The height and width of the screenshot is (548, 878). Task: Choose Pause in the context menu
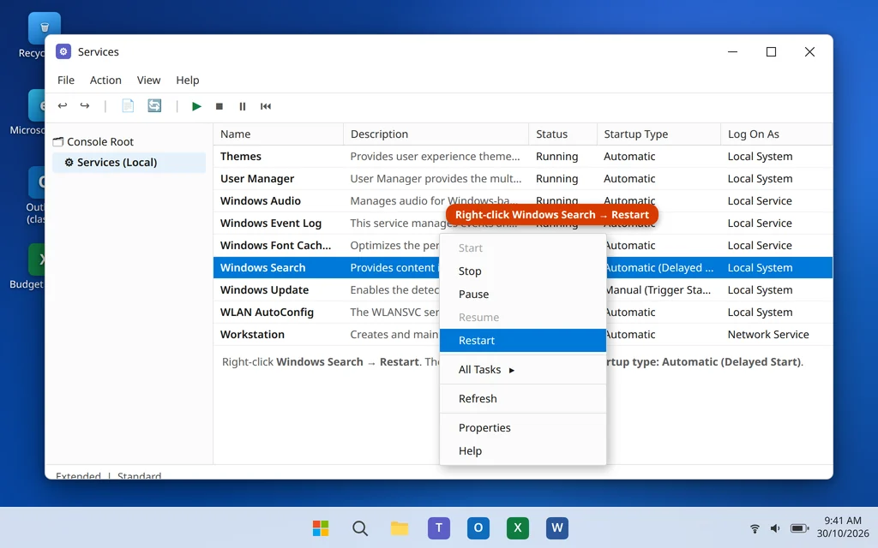point(522,295)
